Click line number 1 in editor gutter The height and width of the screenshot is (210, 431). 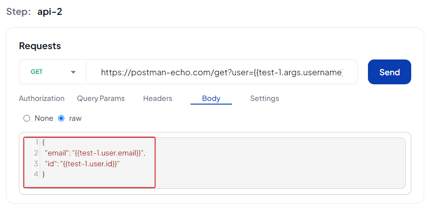click(36, 142)
